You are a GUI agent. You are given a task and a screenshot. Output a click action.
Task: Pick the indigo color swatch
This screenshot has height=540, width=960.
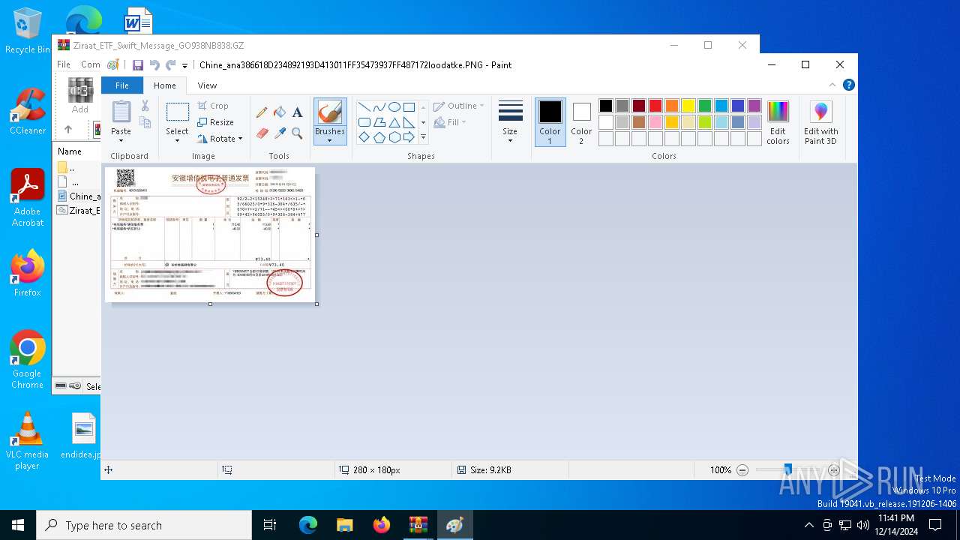[x=738, y=106]
